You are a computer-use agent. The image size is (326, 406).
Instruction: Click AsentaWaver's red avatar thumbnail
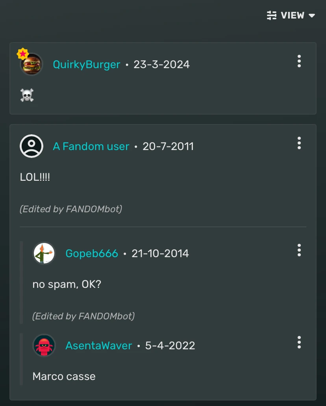pos(44,345)
